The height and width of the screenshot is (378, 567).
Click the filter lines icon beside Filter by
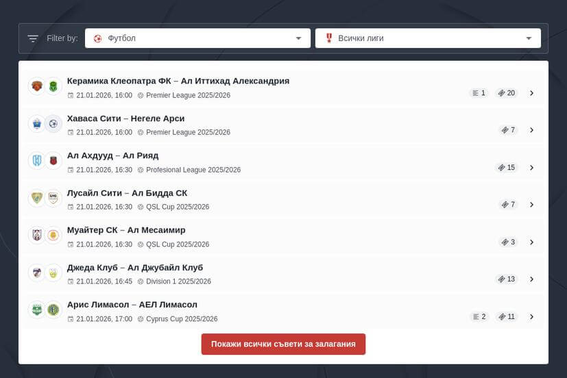[x=33, y=38]
